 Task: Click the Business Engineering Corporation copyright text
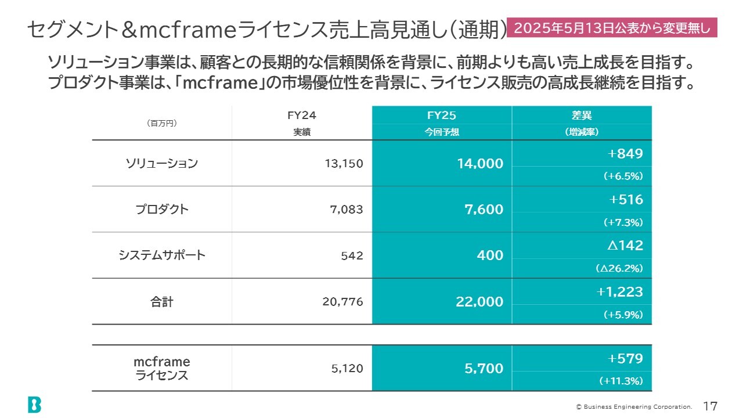click(x=634, y=407)
